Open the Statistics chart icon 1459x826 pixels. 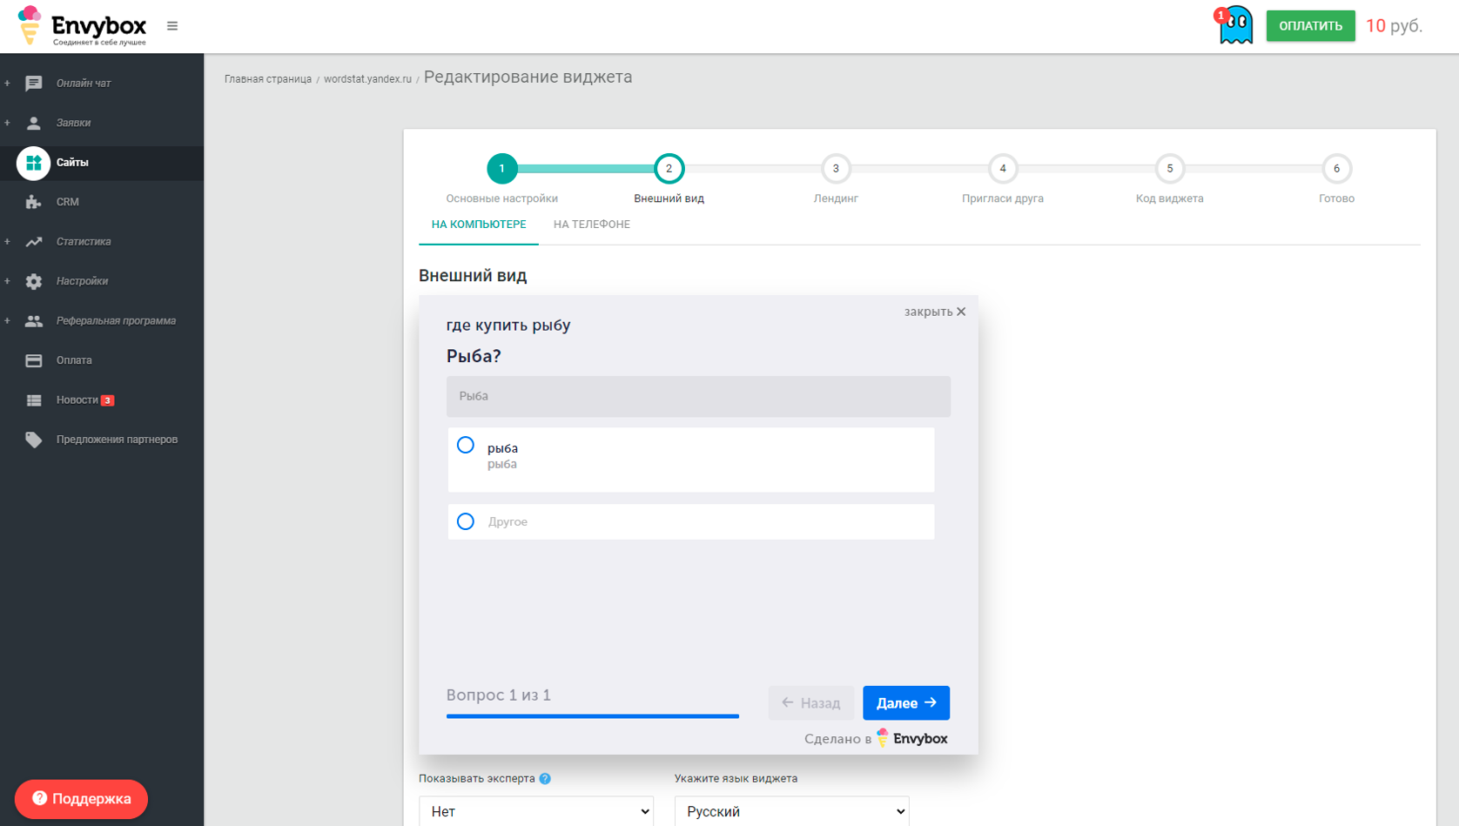(x=34, y=242)
